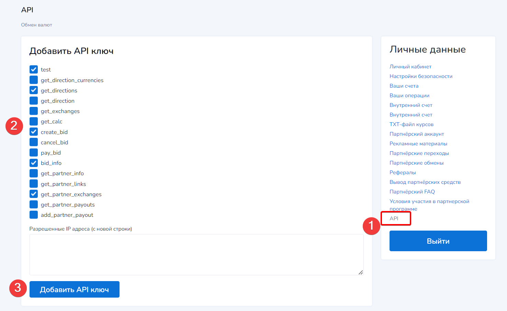Toggle the get_partner_exchanges checkbox off
The image size is (507, 311).
point(34,194)
